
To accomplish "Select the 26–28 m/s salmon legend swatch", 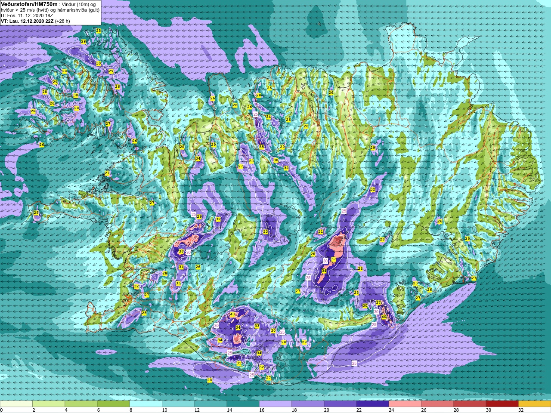I will (x=438, y=404).
